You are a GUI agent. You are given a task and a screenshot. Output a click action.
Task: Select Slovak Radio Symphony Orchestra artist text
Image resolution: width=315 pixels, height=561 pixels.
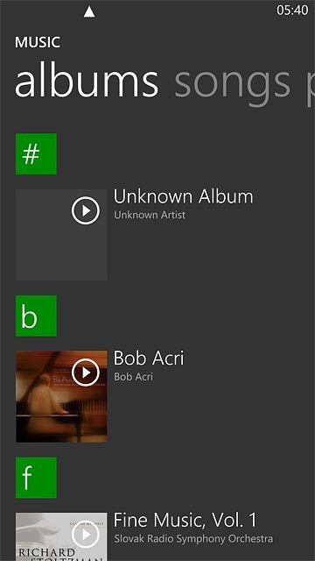[193, 539]
